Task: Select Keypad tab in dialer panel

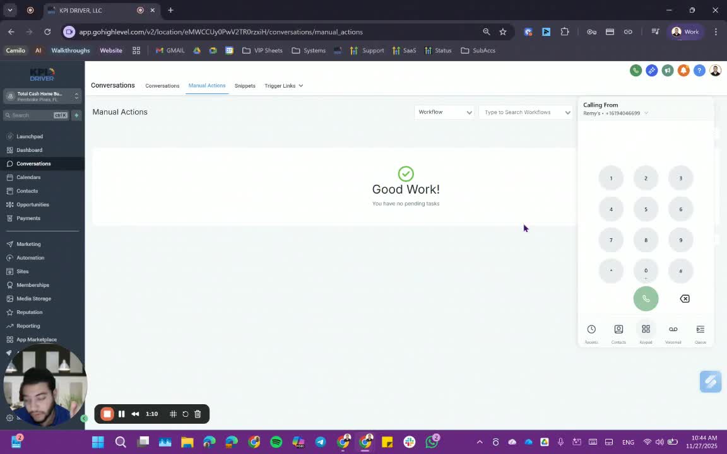Action: [646, 334]
